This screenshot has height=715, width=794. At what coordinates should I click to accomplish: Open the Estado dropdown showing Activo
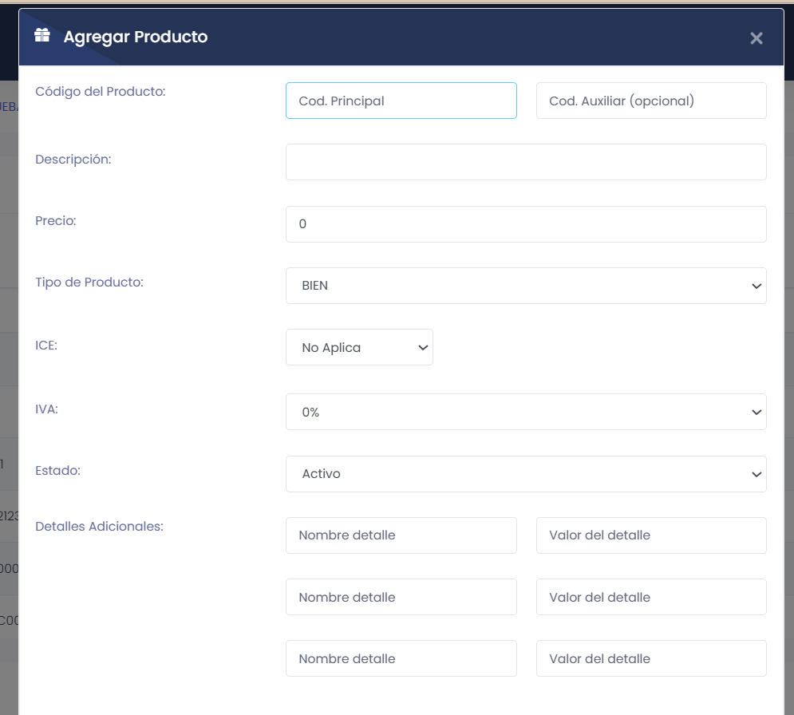click(x=526, y=474)
